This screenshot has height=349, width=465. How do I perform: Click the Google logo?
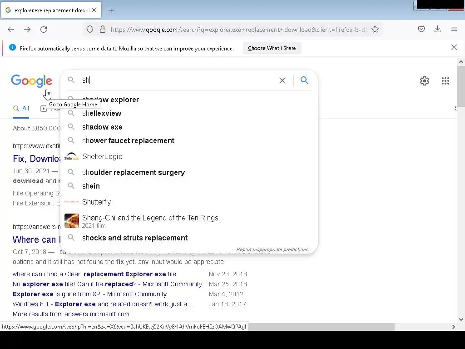click(31, 81)
